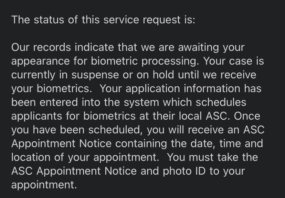Click the words 'photo ID'
This screenshot has width=285, height=198.
184,171
